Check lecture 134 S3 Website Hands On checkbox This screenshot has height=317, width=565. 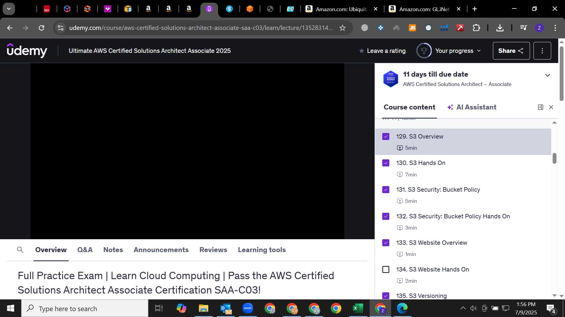click(x=385, y=269)
